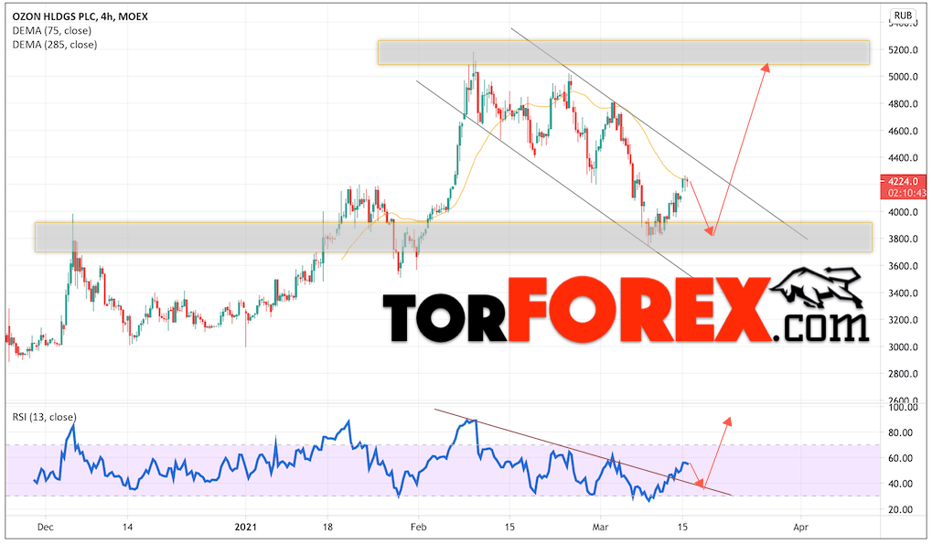Click the Apr date label on time axis
The width and height of the screenshot is (932, 544).
pos(800,527)
